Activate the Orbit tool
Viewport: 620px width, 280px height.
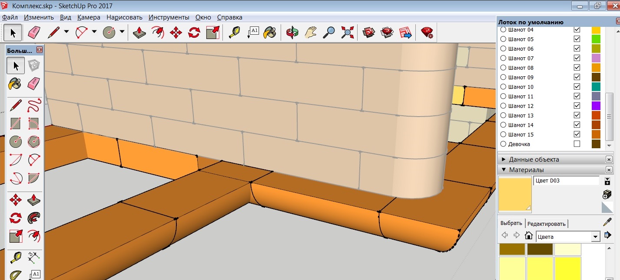[292, 33]
